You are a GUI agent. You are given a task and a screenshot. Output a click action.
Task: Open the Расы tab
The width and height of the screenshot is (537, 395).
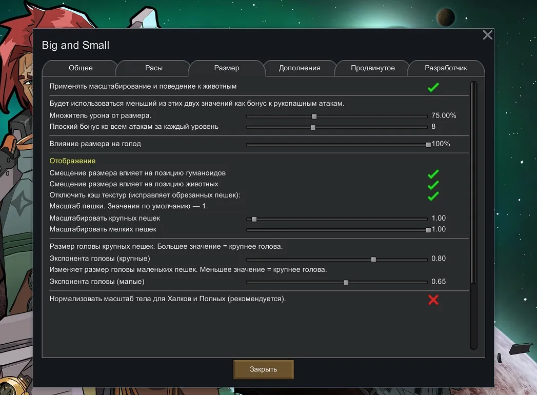click(x=153, y=68)
